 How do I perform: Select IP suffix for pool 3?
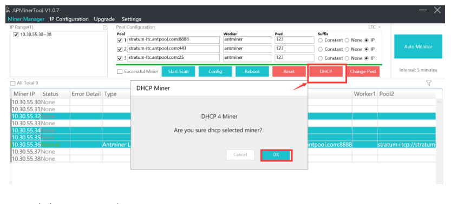point(367,58)
